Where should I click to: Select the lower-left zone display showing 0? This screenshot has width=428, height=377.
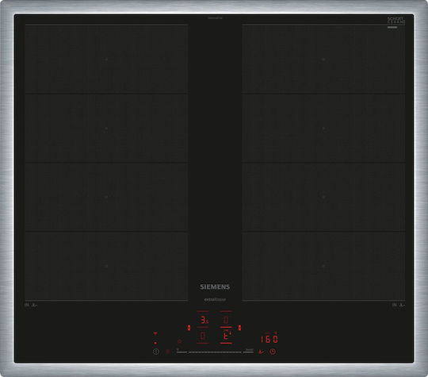click(203, 336)
